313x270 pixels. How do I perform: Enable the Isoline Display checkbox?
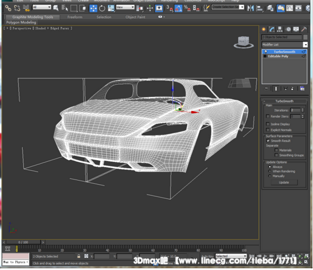pos(268,124)
